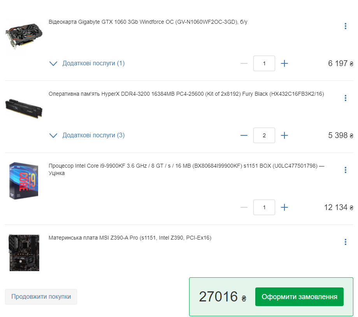Click the green Оформити замовлення button
The width and height of the screenshot is (358, 317).
pos(299,297)
